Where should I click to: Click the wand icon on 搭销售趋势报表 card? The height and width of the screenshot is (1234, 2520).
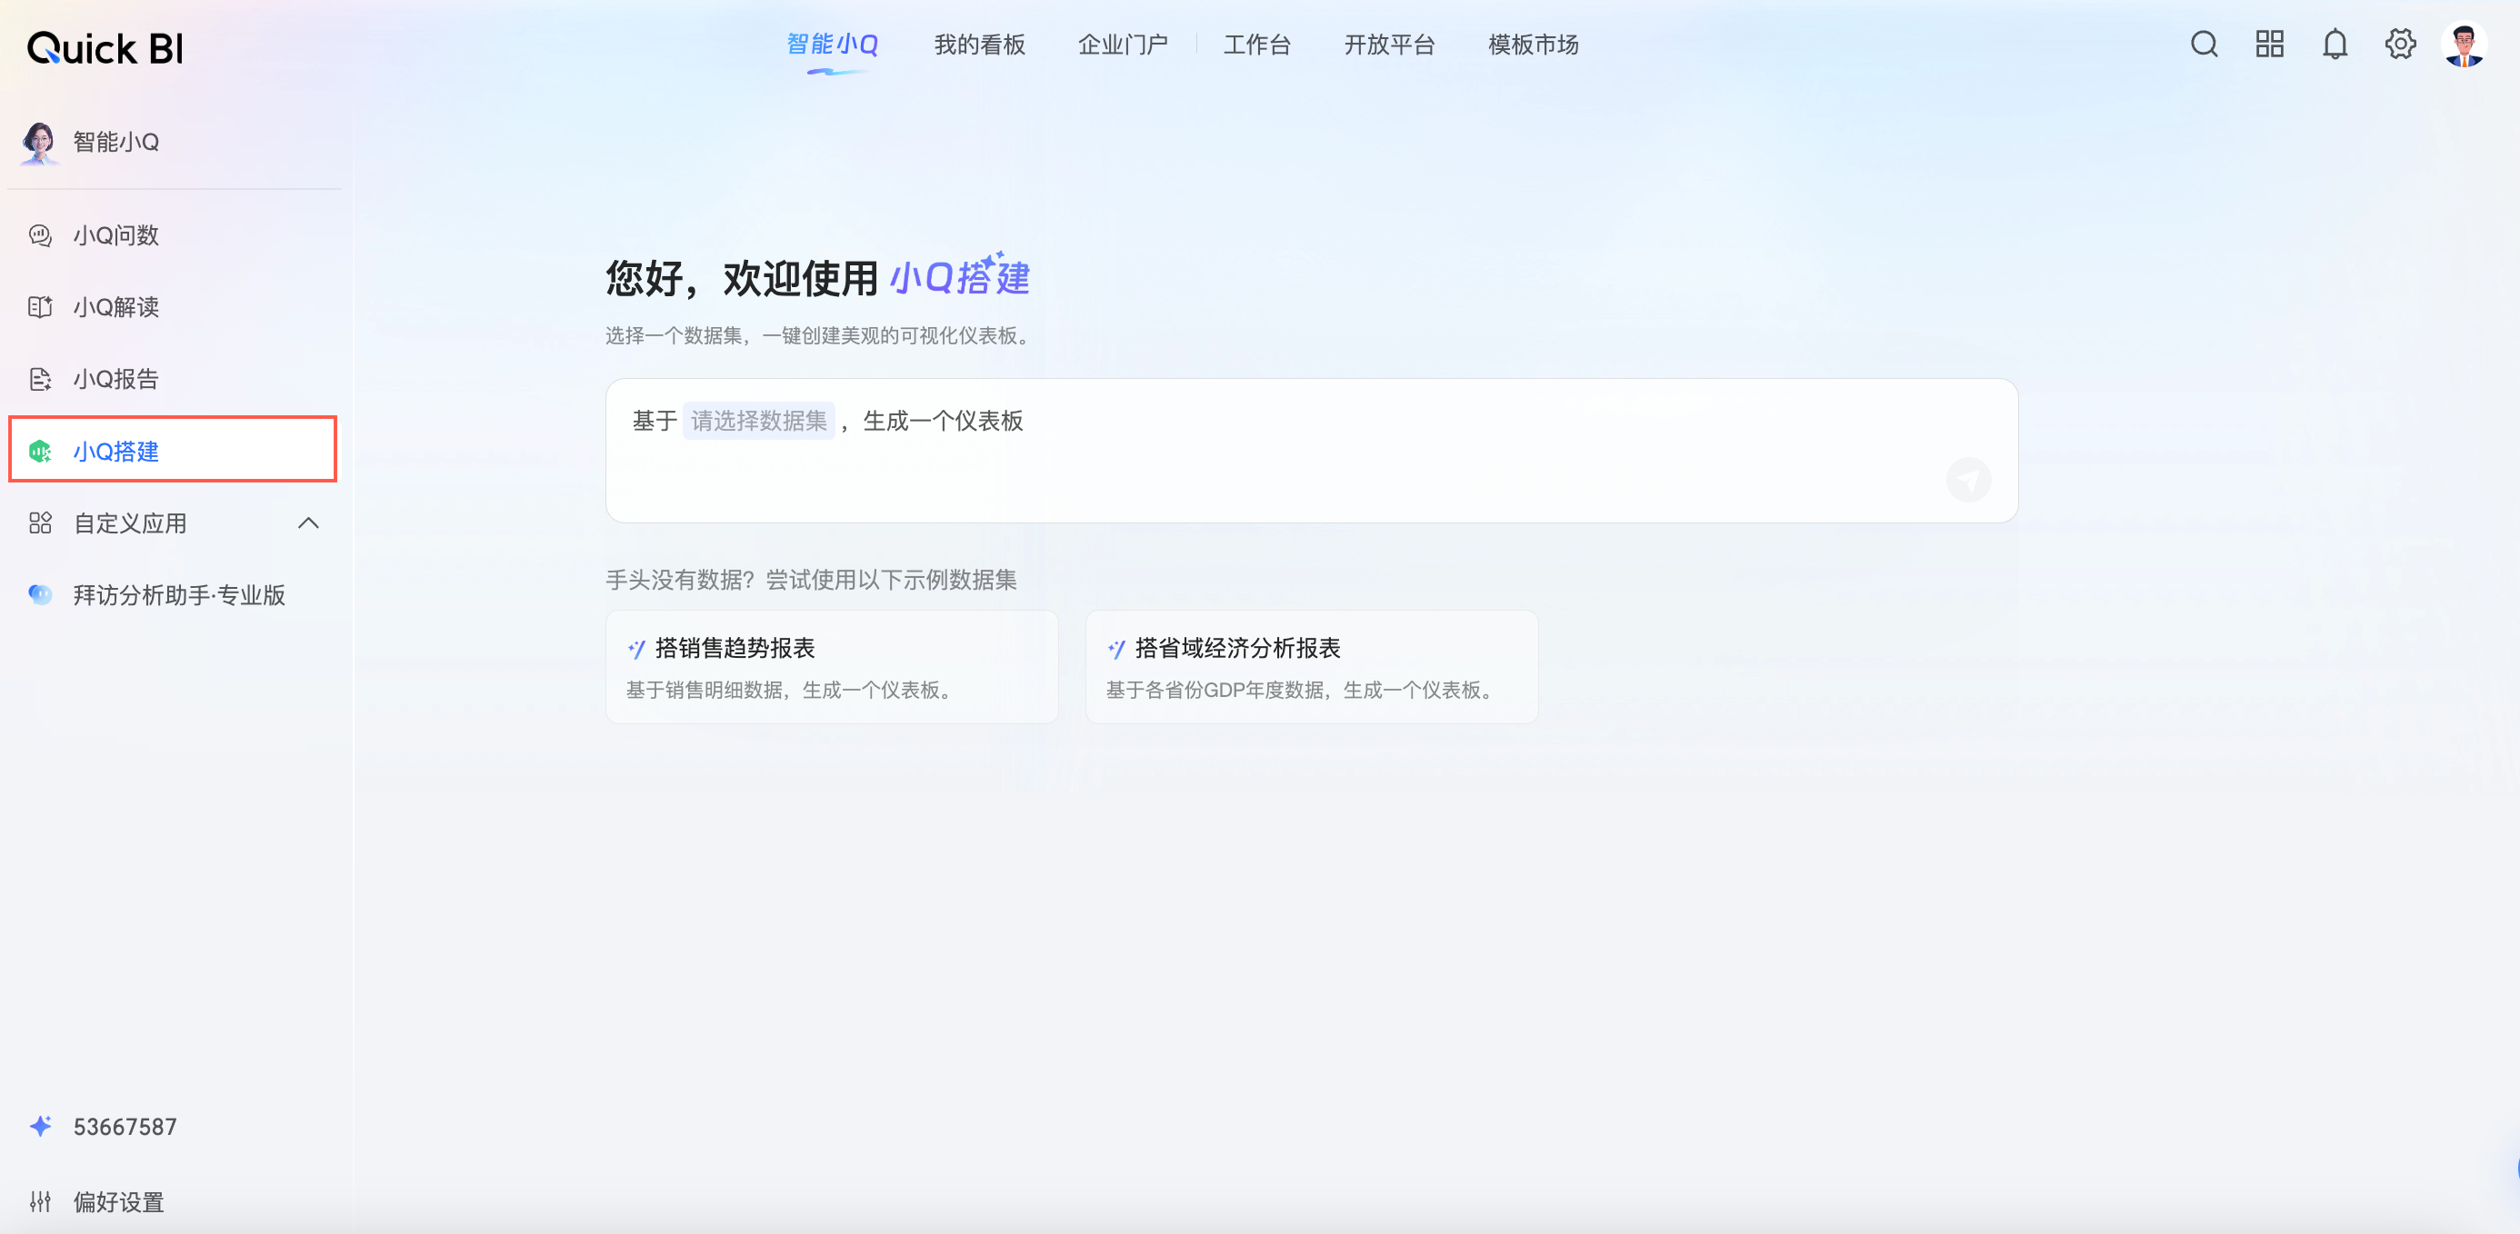click(635, 648)
